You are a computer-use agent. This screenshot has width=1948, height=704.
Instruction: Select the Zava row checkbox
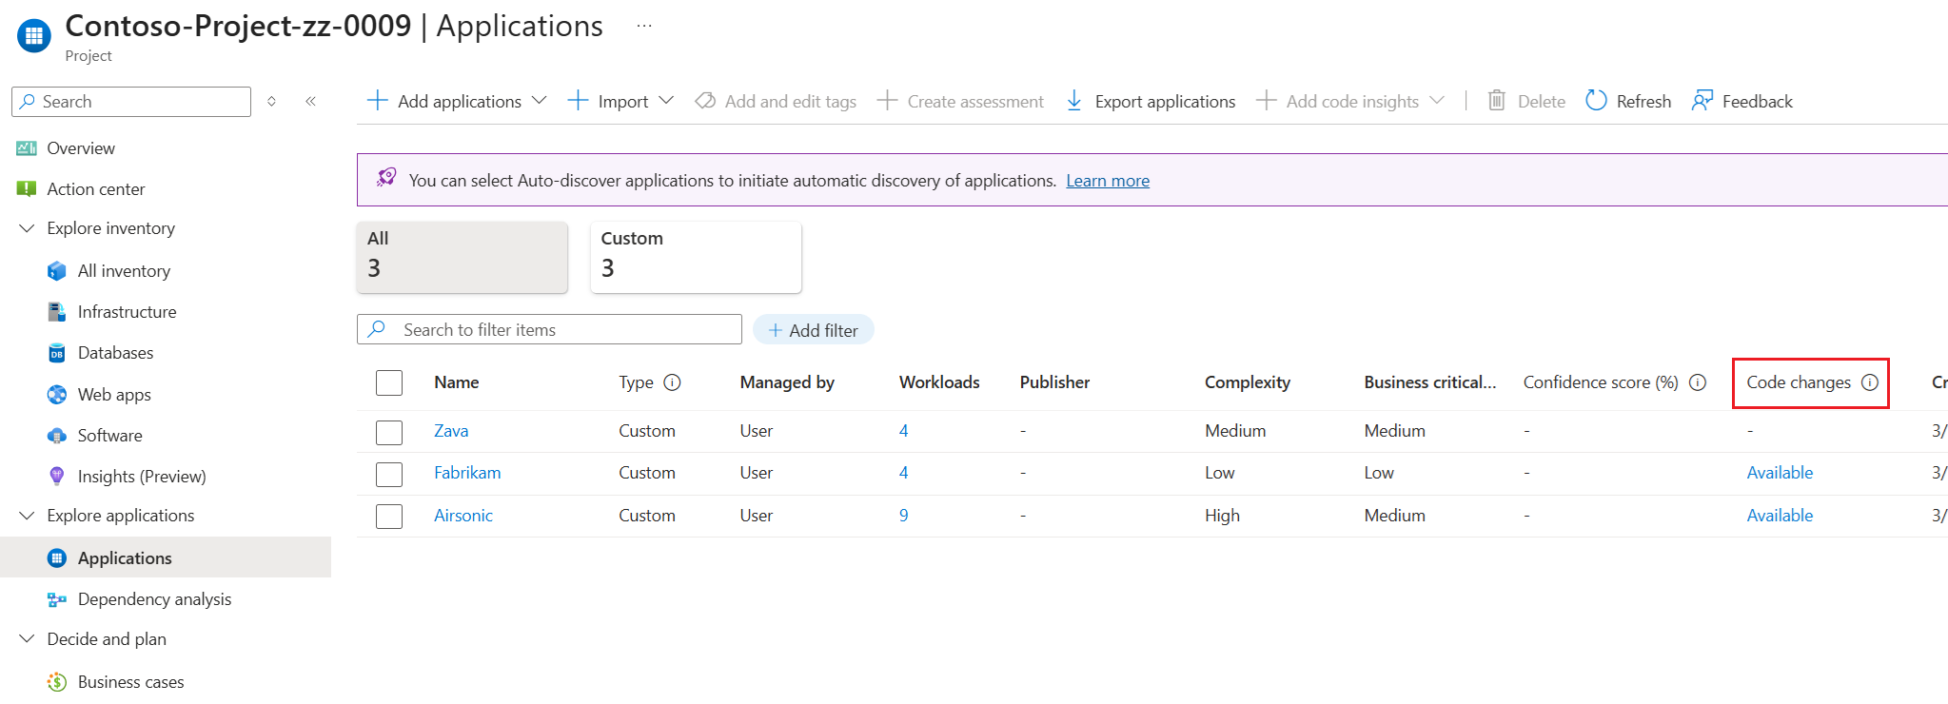[389, 432]
